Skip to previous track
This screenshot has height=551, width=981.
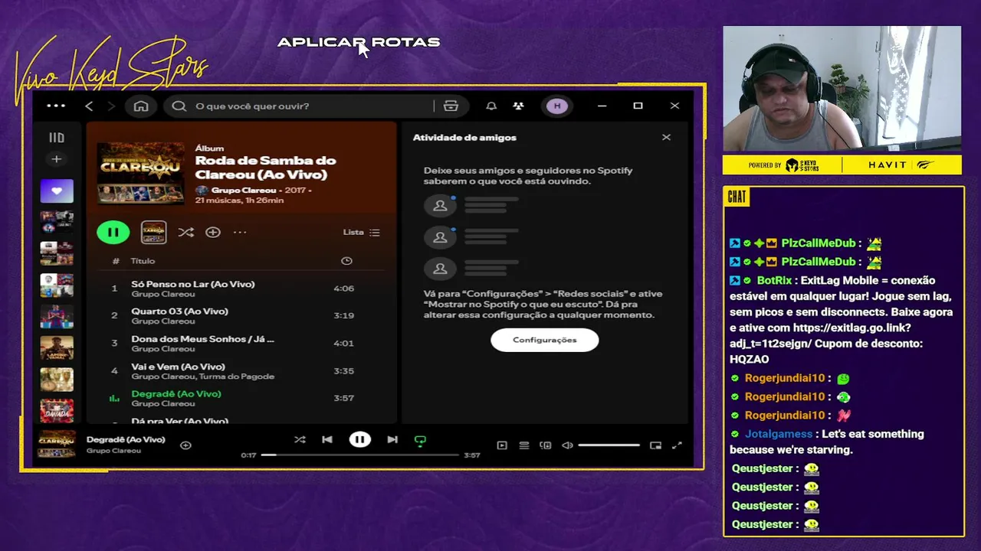327,440
